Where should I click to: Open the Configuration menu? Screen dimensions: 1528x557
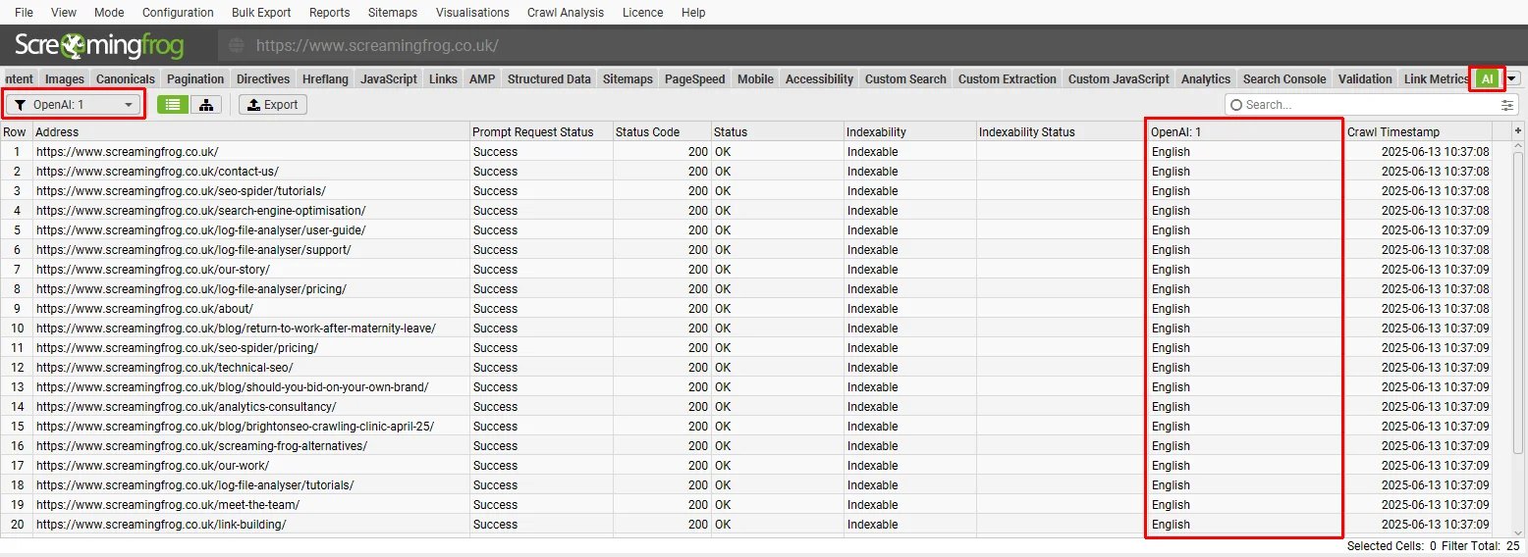coord(178,13)
